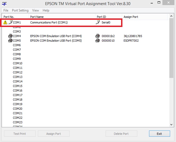Screen dimensions: 176x142
Task: Select EPSON COM Emulation USB Port (COM4) text
Action: coord(56,36)
